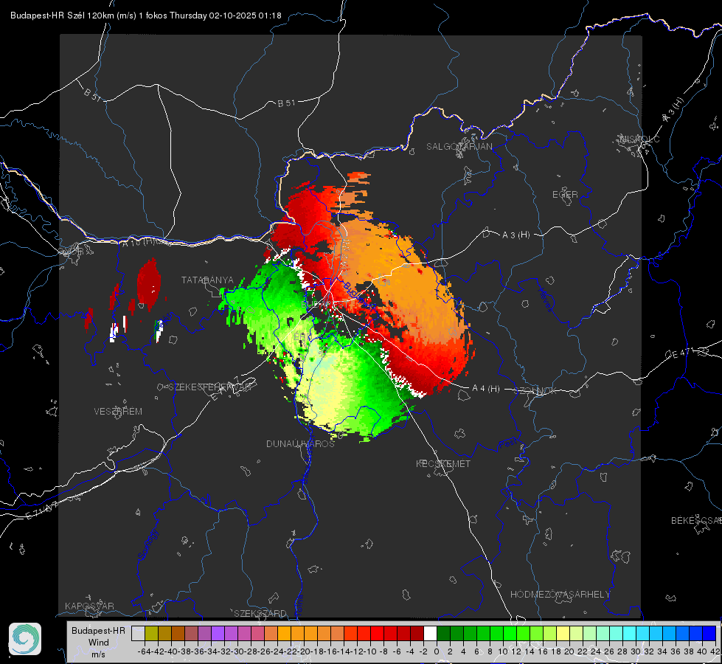Click the BÉKÉSCSABA city label

[x=696, y=521]
